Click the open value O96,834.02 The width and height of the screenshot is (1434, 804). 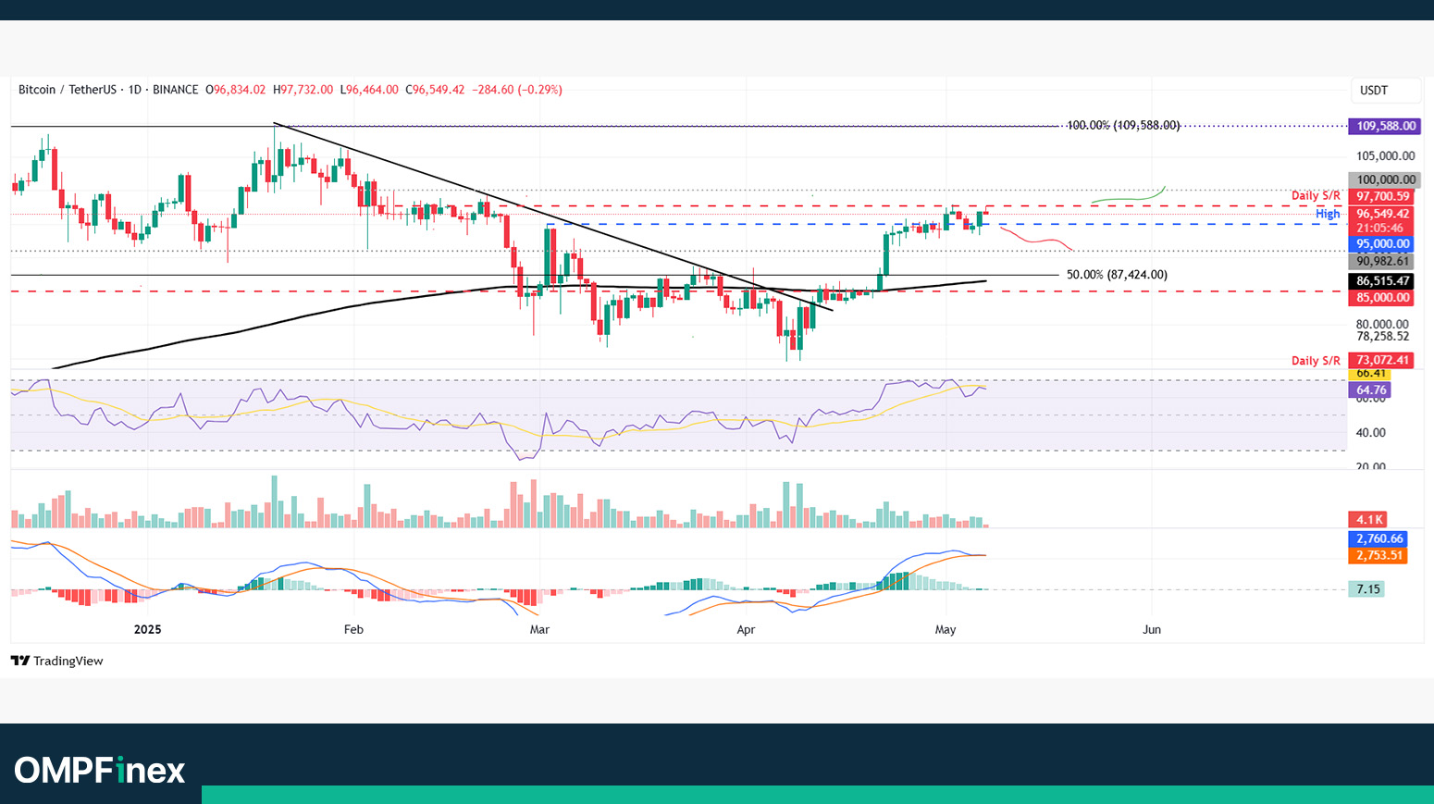[x=235, y=90]
